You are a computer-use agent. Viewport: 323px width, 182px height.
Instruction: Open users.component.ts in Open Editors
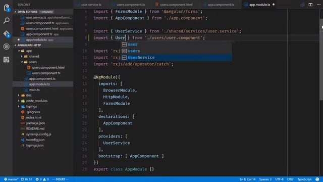[43, 23]
